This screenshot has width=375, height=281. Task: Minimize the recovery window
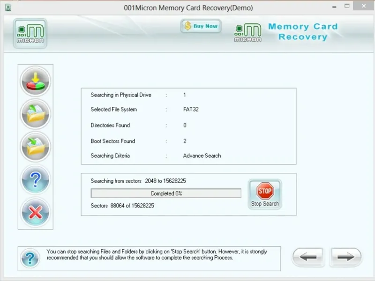pyautogui.click(x=334, y=7)
